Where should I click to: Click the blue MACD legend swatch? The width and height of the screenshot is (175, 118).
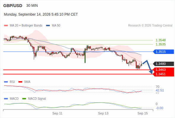(x=6, y=99)
